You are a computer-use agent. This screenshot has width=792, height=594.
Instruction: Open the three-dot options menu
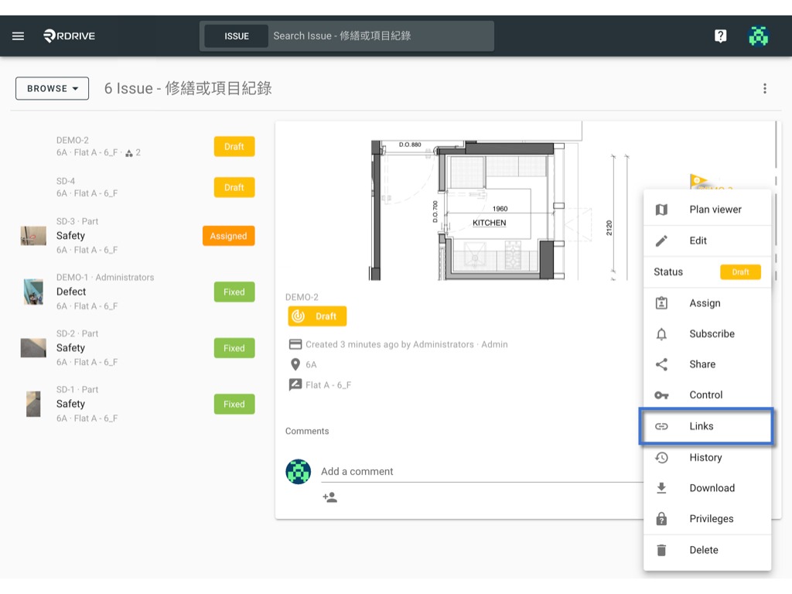(765, 88)
